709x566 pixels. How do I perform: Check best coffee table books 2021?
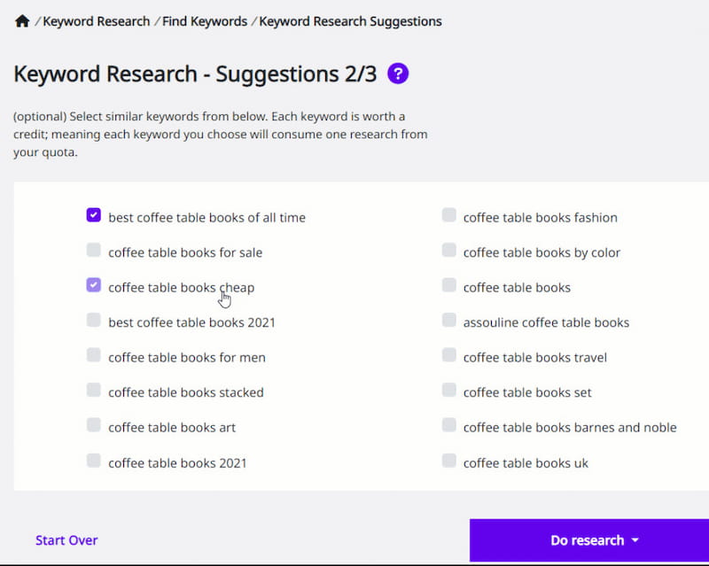94,320
